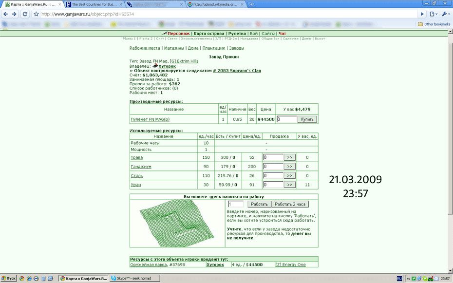Open the Ганджиум resource link

tap(141, 167)
